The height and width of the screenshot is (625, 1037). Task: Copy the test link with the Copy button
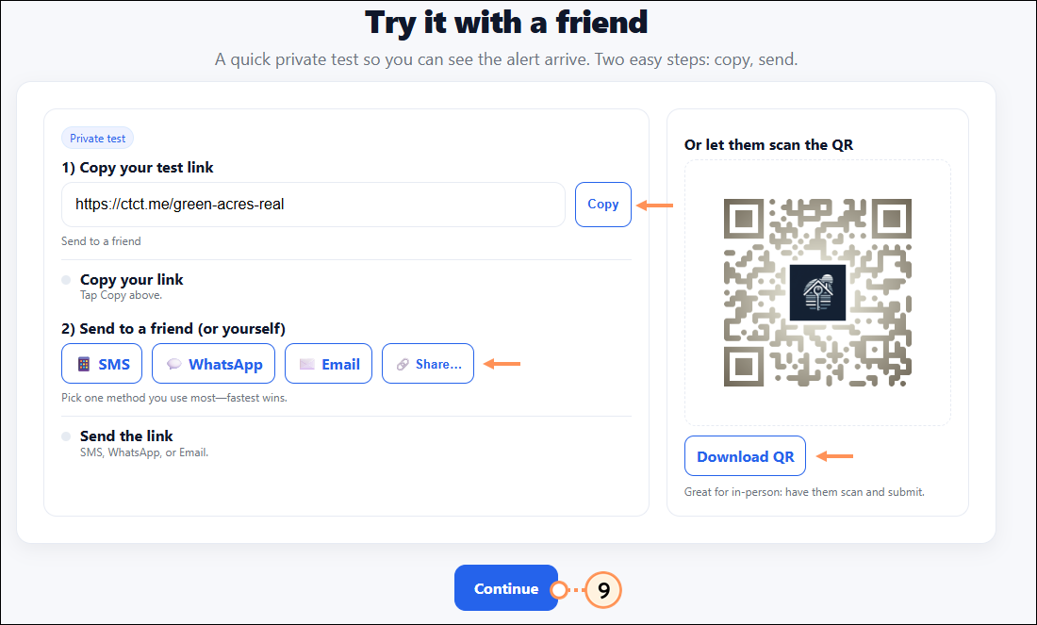click(x=602, y=204)
